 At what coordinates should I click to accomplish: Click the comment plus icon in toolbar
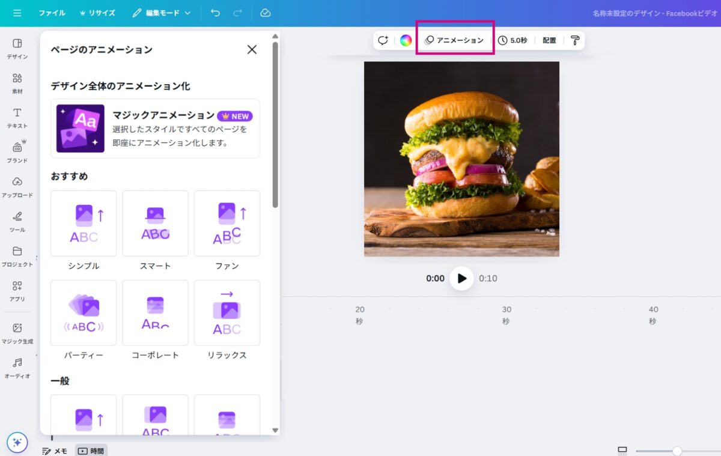click(x=383, y=40)
